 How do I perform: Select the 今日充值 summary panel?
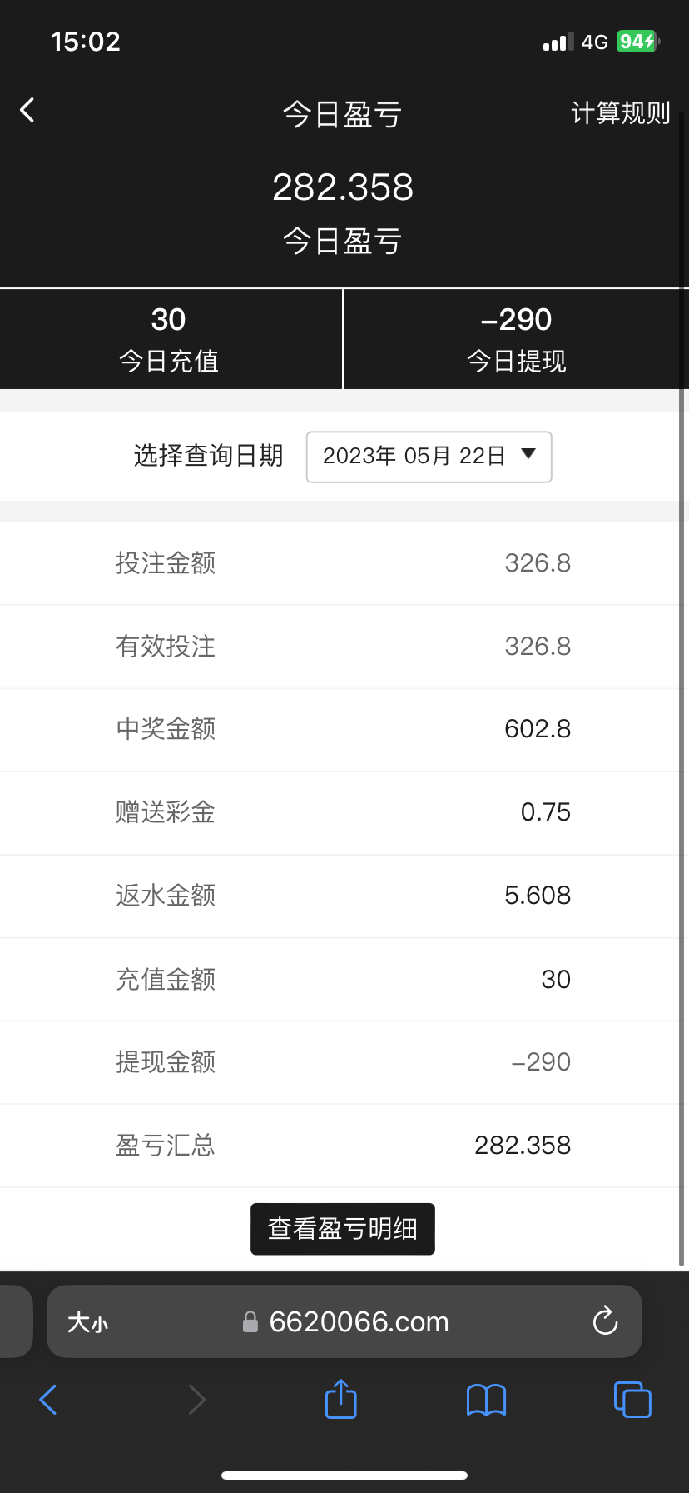click(170, 339)
